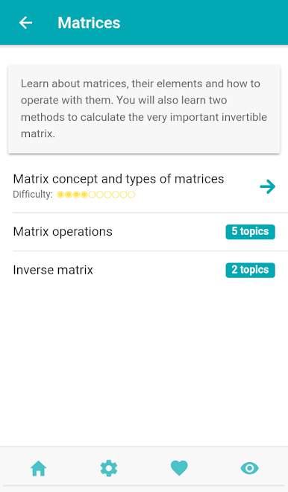Click the Matrices header title
288x492 pixels.
[x=89, y=23]
